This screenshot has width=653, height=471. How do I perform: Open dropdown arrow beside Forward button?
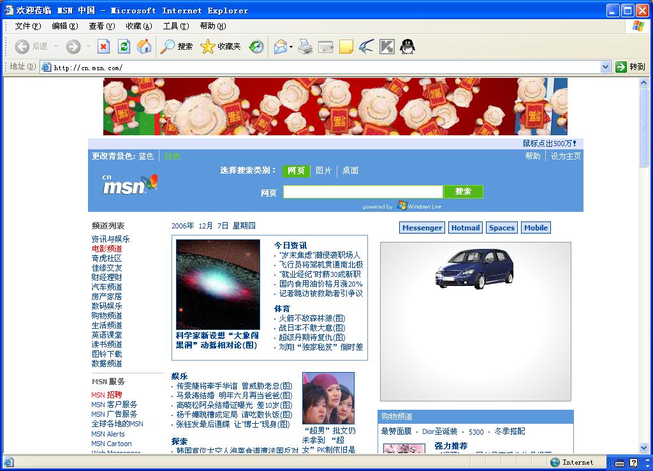click(88, 46)
